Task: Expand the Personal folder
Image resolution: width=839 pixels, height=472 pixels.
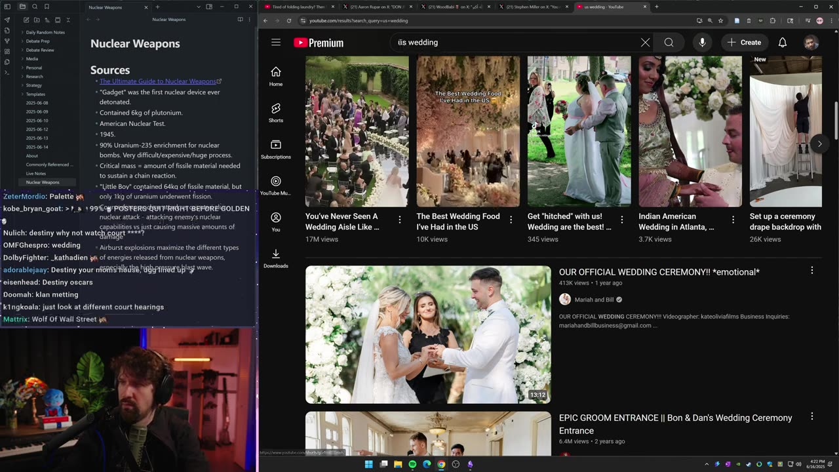Action: [34, 68]
